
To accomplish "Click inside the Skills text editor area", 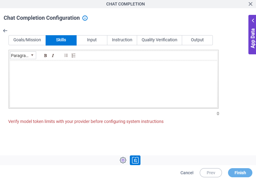I will pos(113,84).
